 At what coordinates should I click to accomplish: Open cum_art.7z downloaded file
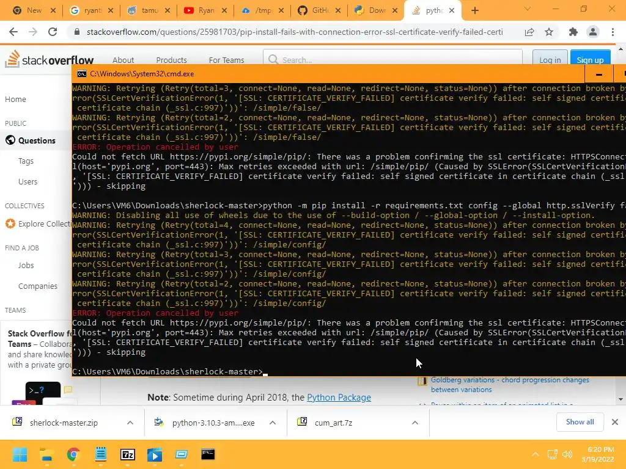pyautogui.click(x=333, y=423)
